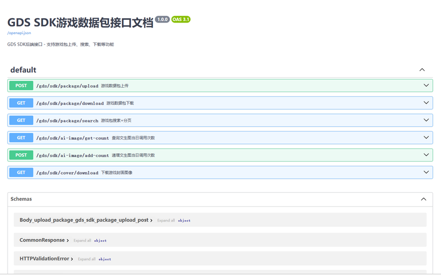Viewport: 441px width, 275px height.
Task: Expand the ai-image/add-count chevron arrow
Action: click(x=426, y=155)
